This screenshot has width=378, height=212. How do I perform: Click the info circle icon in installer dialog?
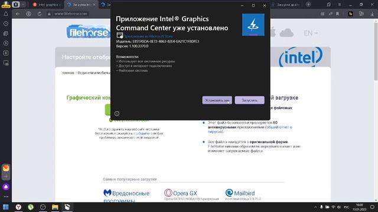pos(117,114)
